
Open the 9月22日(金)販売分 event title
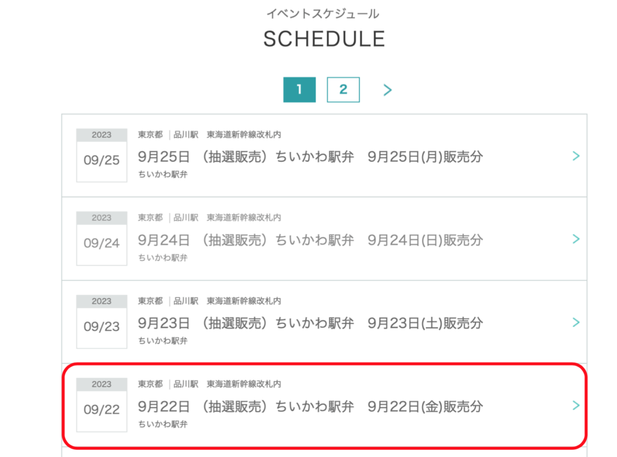310,406
